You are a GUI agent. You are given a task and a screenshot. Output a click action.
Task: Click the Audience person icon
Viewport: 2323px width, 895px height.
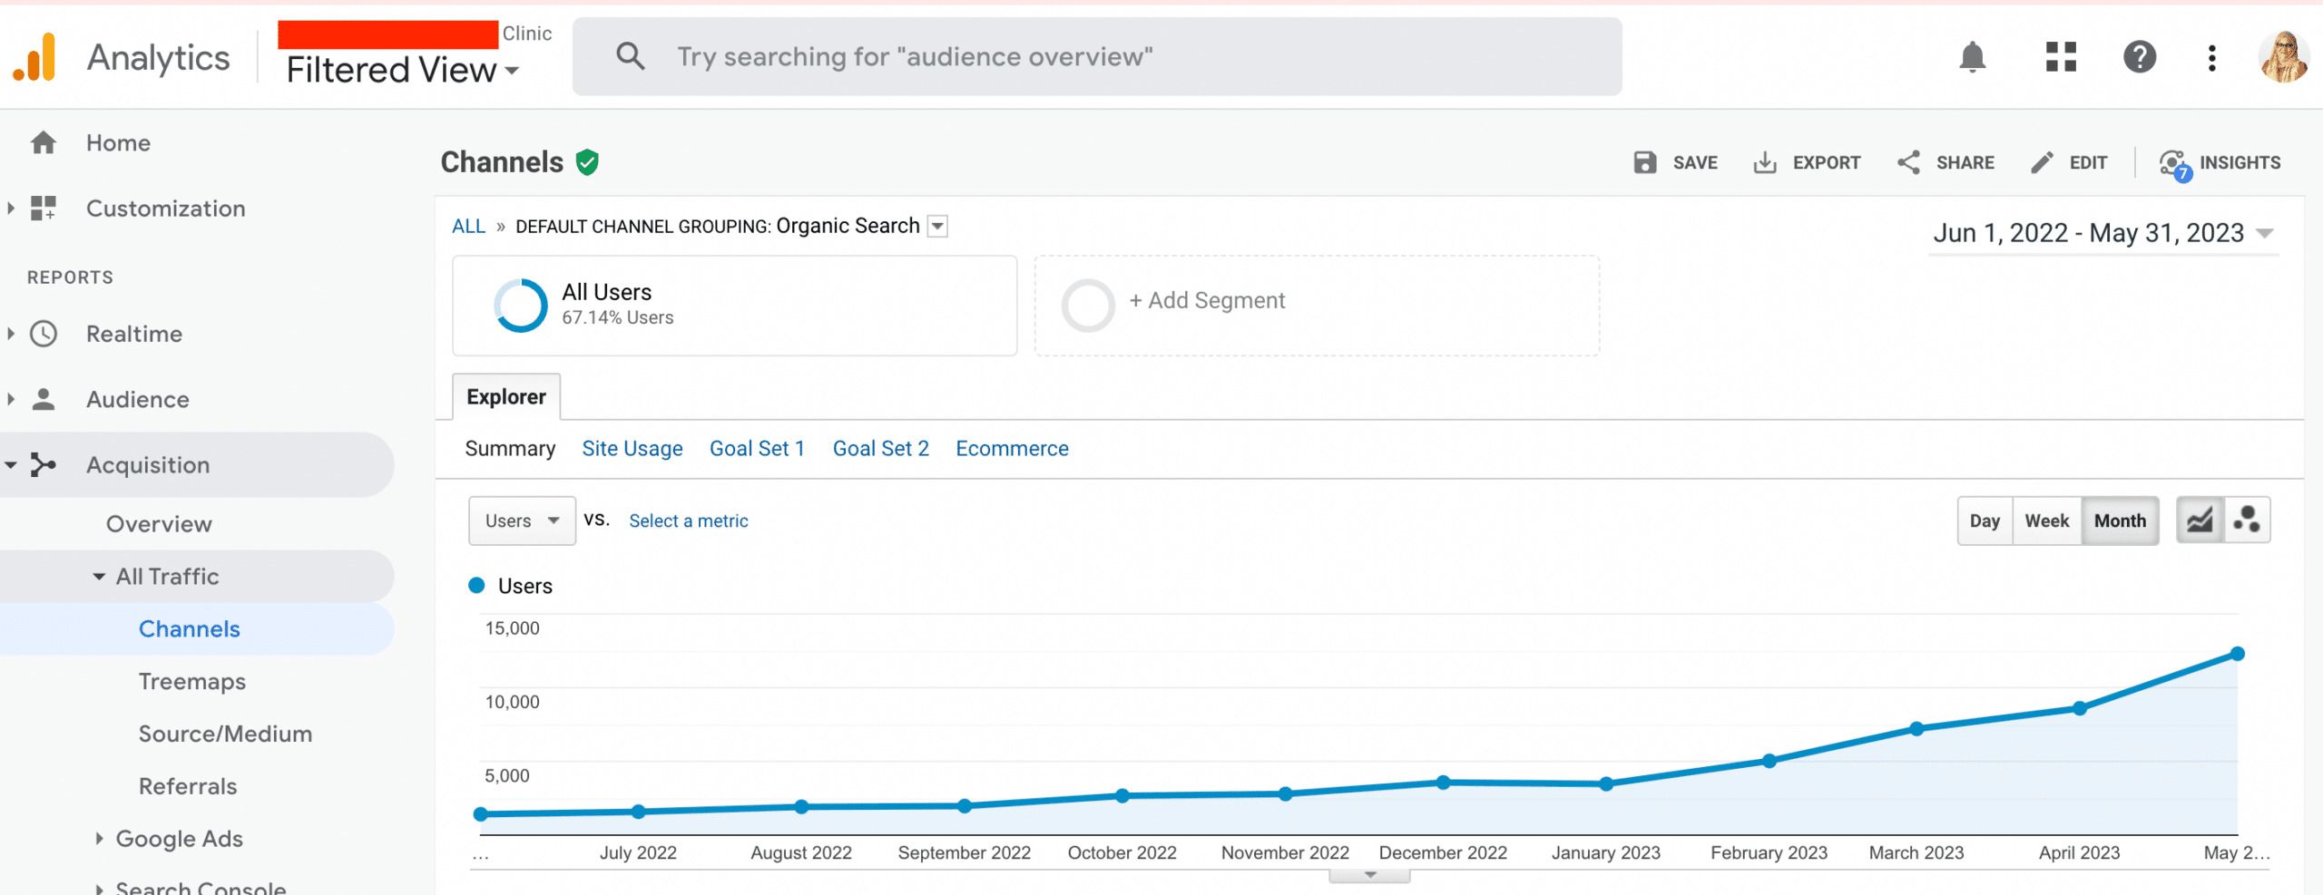(x=43, y=399)
